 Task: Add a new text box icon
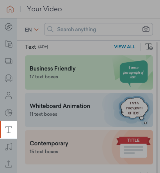click(149, 47)
